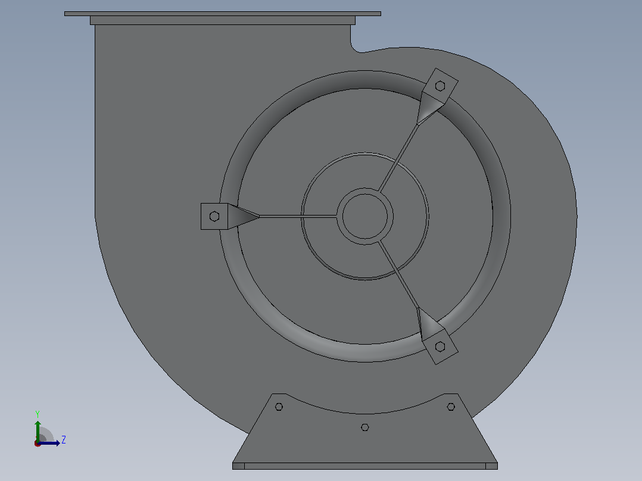Screen dimensions: 642x481
Task: Select the red origin point of the triad
Action: [x=38, y=443]
